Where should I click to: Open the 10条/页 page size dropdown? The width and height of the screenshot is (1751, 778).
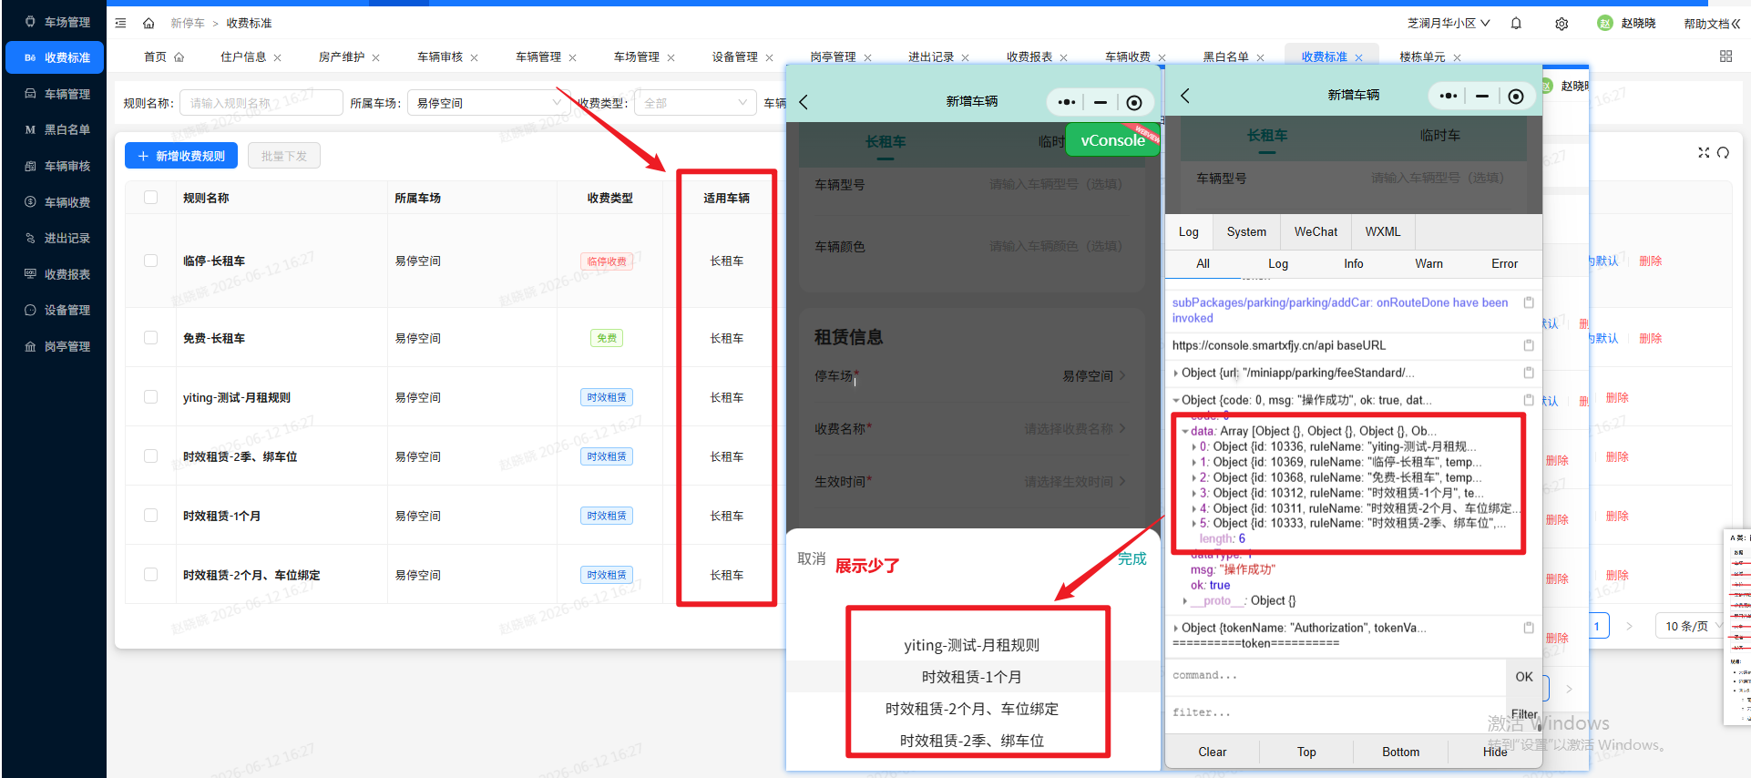pyautogui.click(x=1691, y=626)
